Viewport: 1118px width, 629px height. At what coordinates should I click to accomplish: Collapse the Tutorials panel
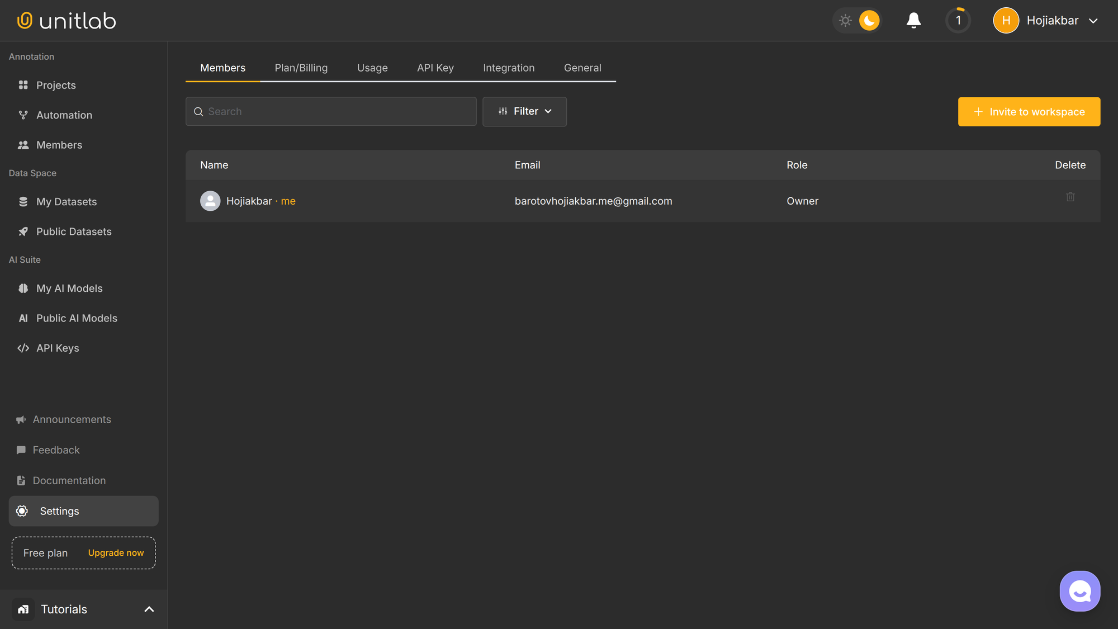pos(149,609)
